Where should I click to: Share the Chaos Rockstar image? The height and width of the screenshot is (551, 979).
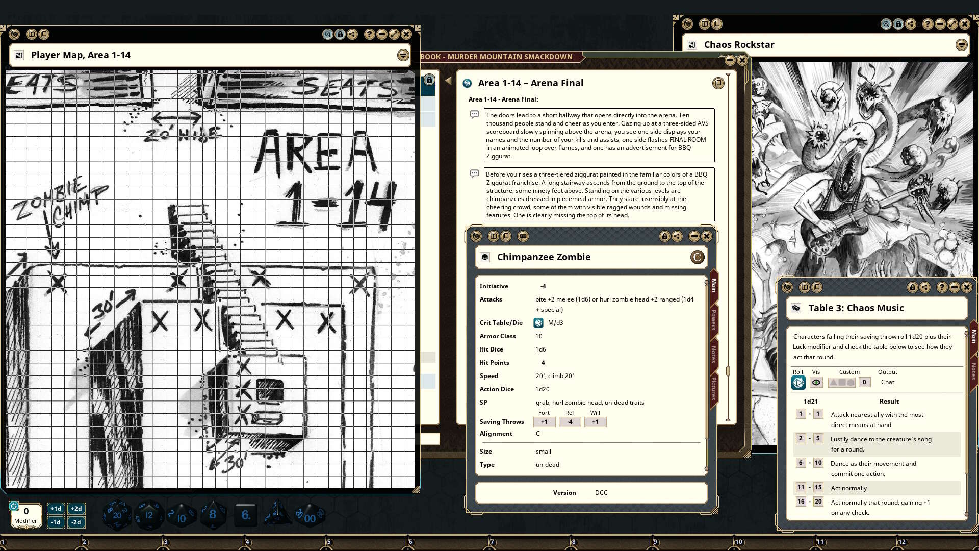coord(911,24)
